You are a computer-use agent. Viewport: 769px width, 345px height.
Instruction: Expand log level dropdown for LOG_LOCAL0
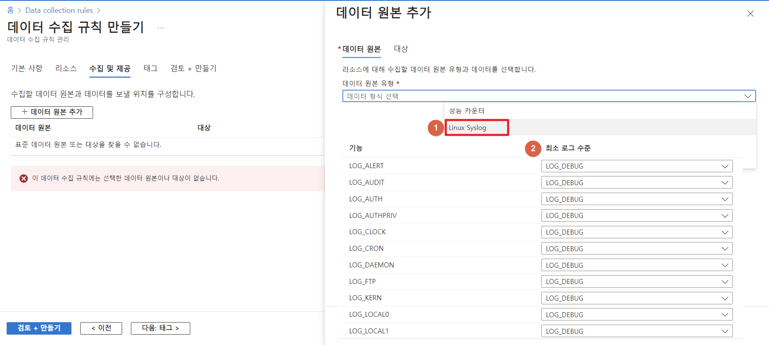pyautogui.click(x=636, y=315)
